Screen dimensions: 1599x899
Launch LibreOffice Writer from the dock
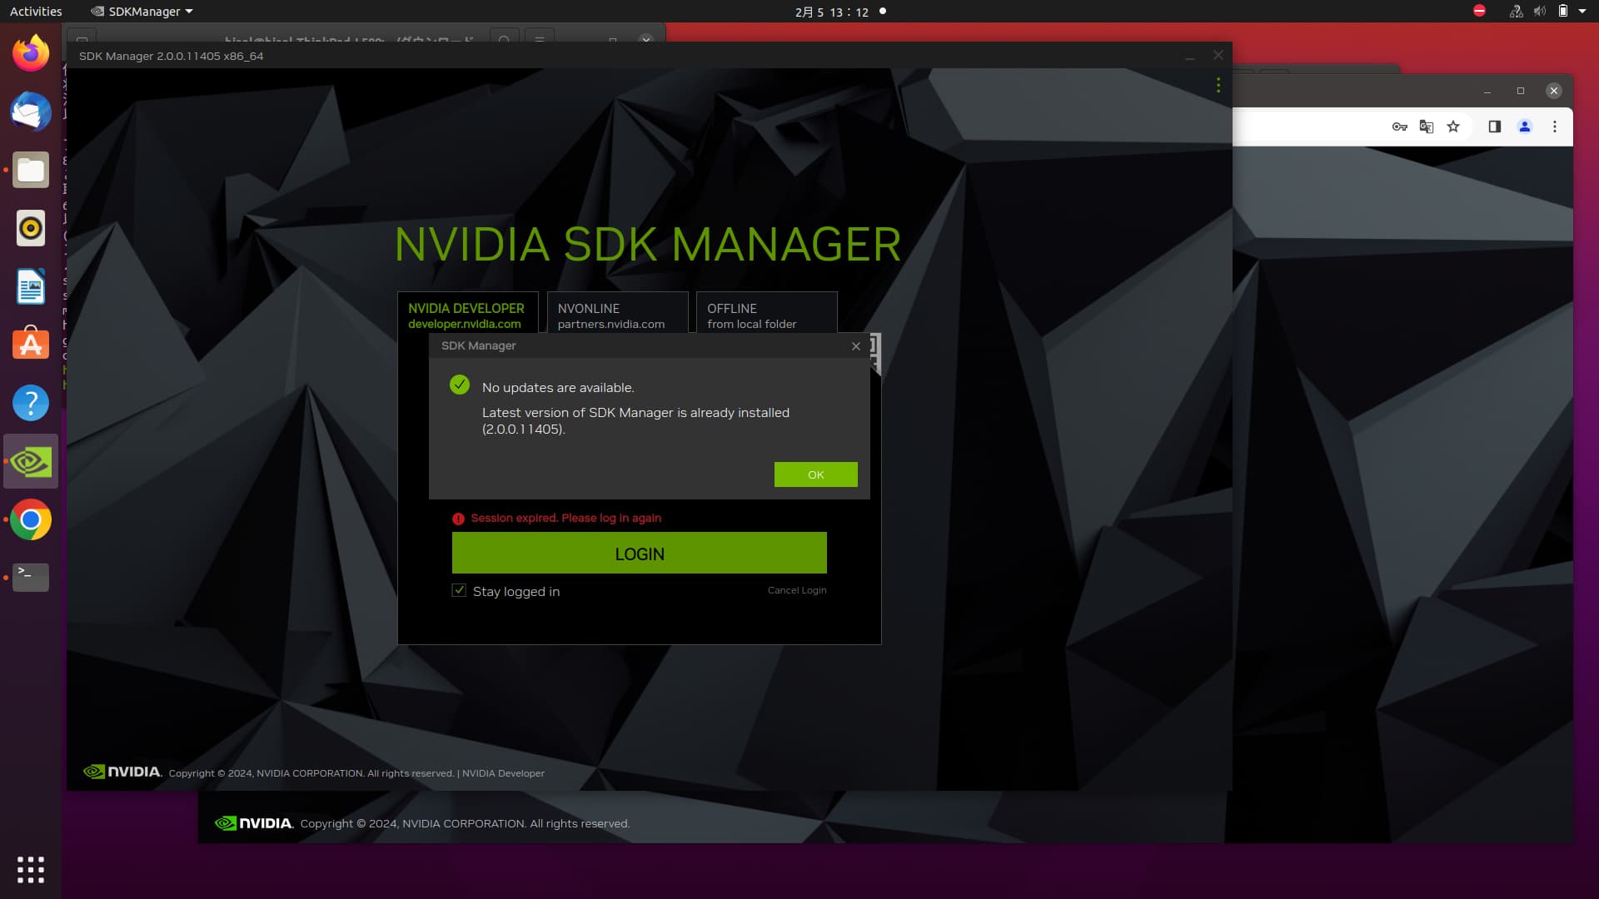(x=31, y=286)
